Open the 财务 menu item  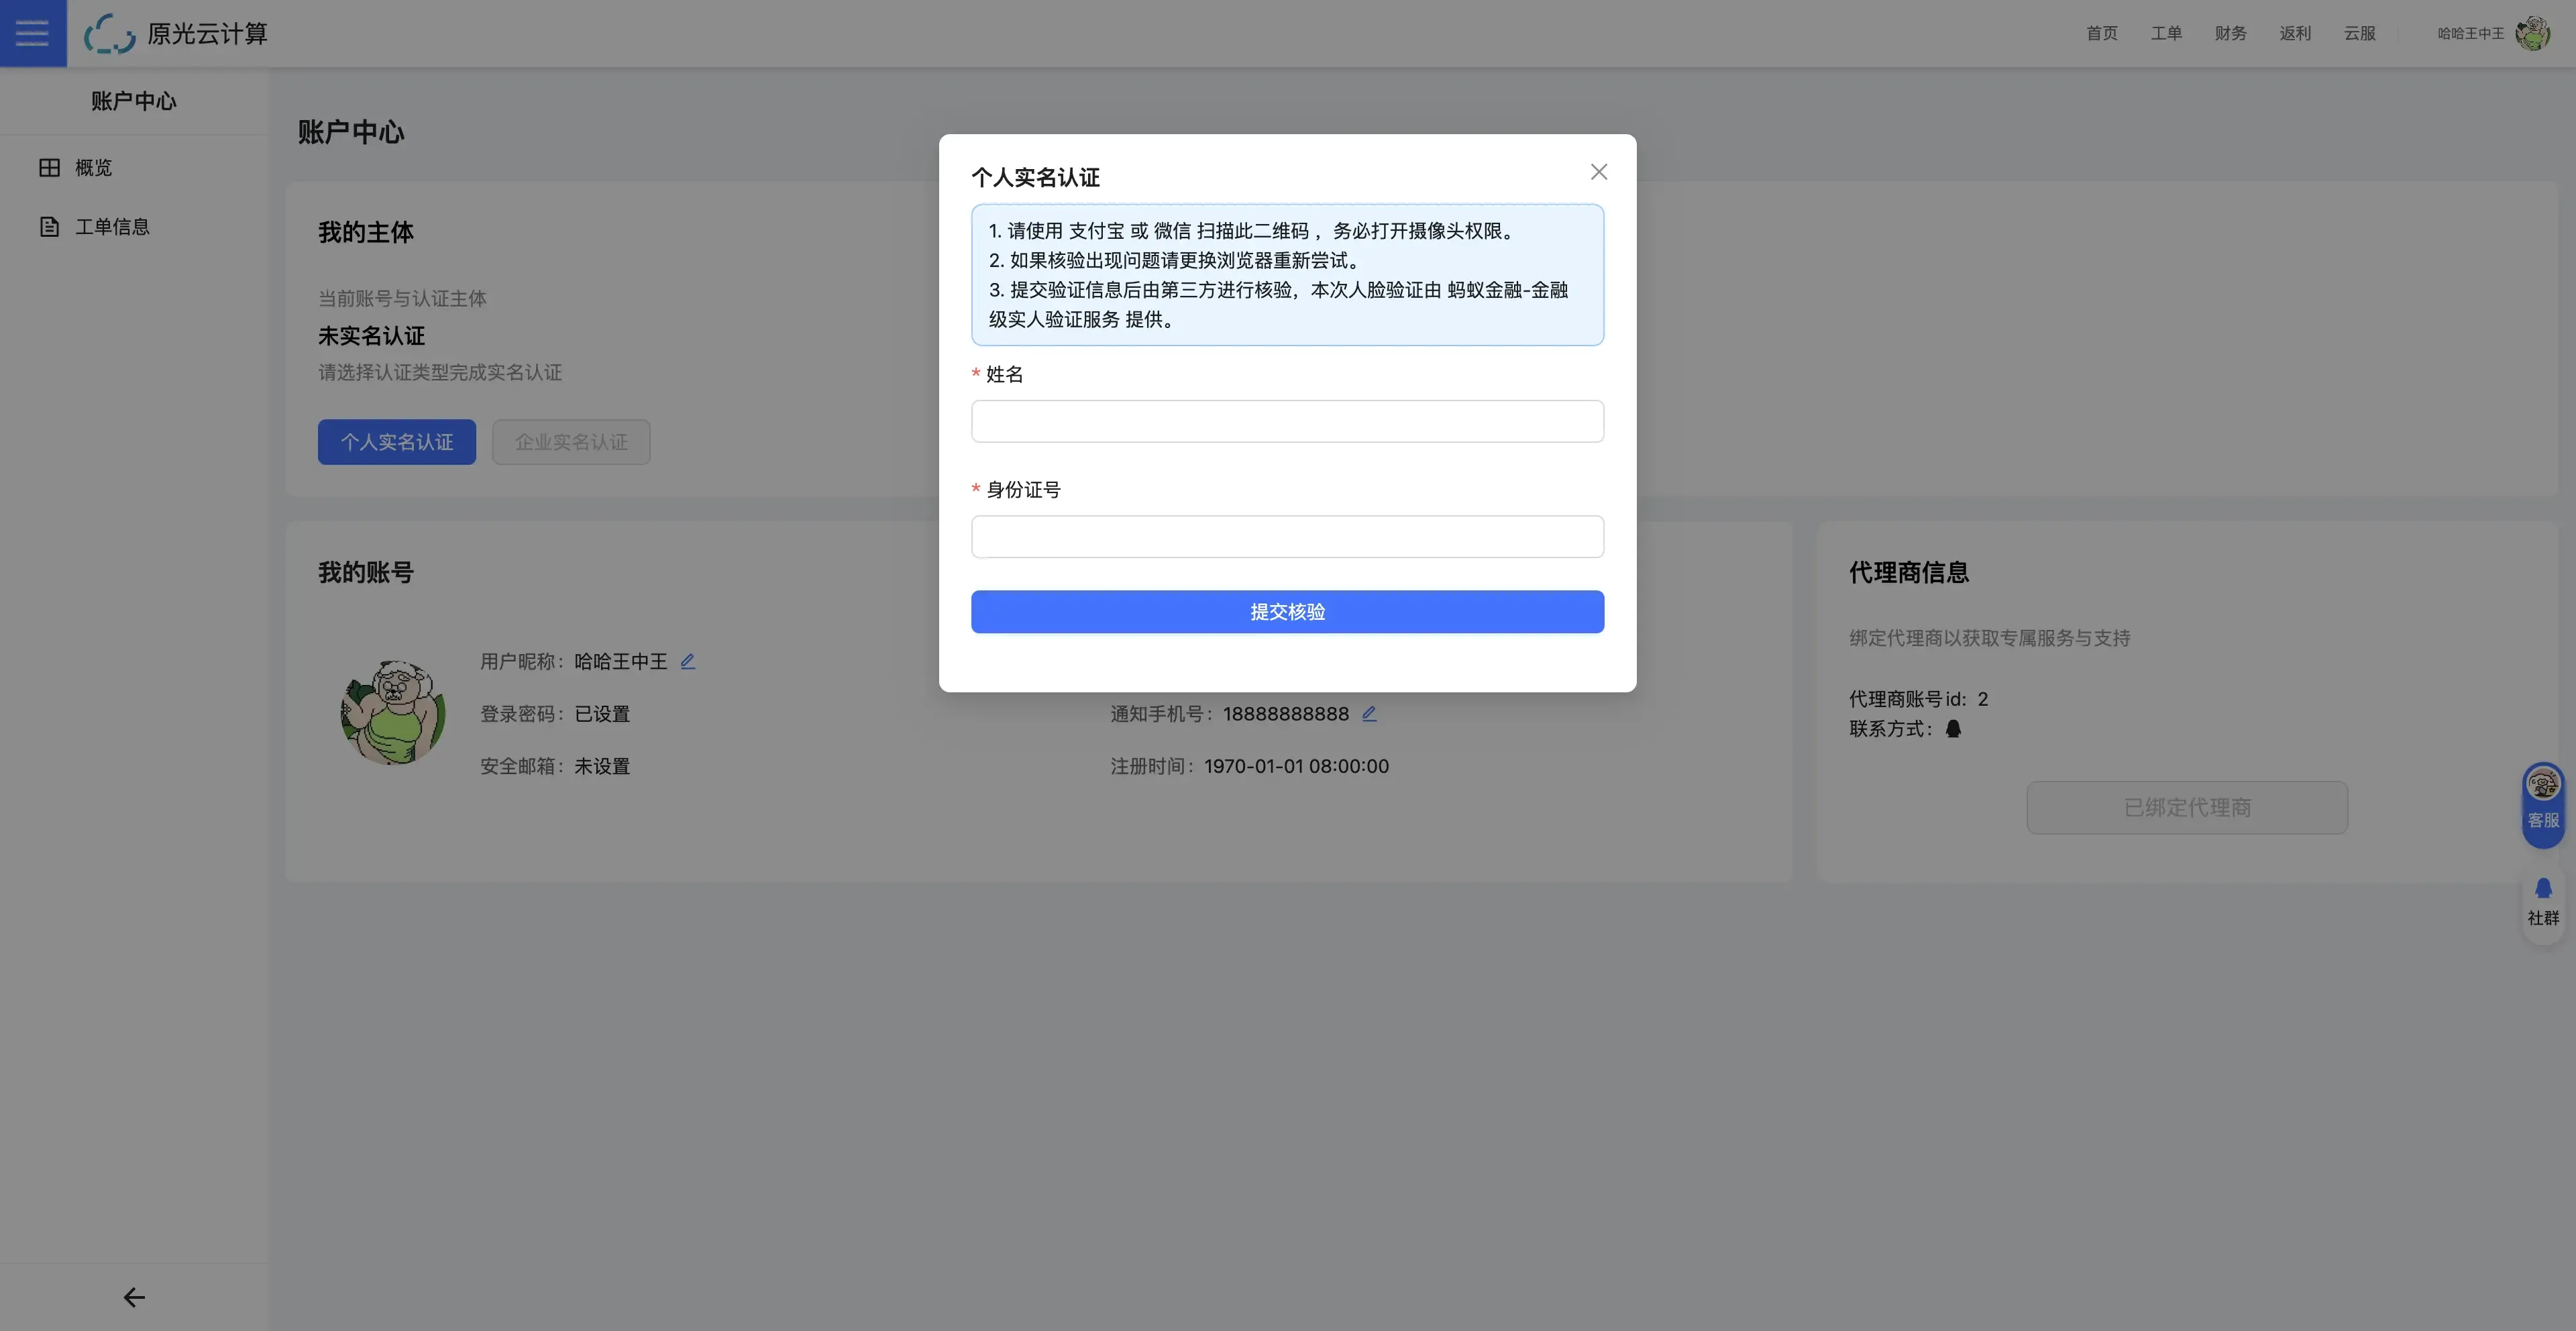[2230, 33]
